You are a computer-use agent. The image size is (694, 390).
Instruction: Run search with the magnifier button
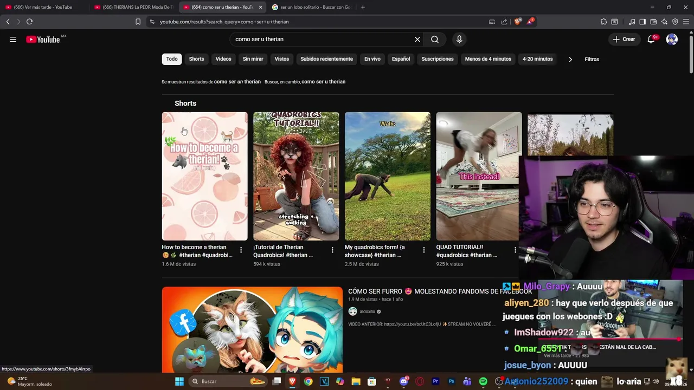pyautogui.click(x=435, y=39)
